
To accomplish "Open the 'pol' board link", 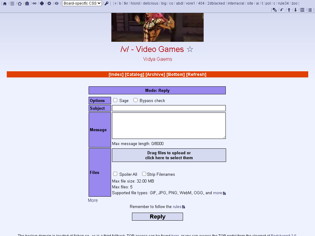I will 268,3.
